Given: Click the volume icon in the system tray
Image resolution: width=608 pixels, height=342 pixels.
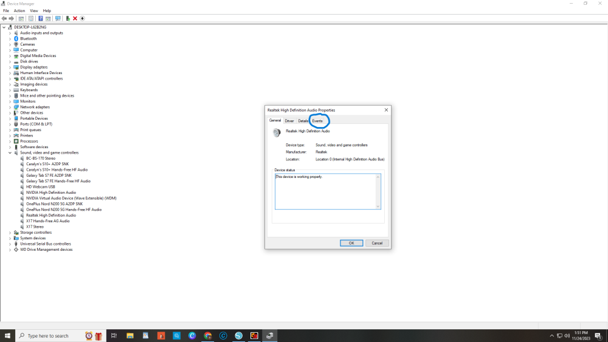Looking at the screenshot, I should [567, 336].
